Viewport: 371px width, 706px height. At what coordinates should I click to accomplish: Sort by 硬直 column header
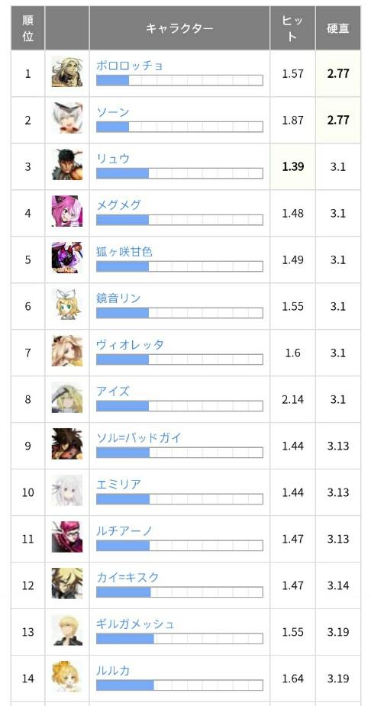(338, 28)
